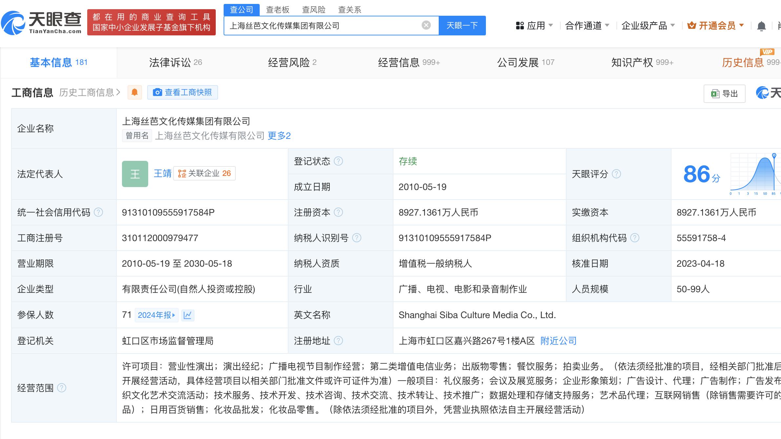Expand the 企业级产品 dropdown

click(x=648, y=26)
